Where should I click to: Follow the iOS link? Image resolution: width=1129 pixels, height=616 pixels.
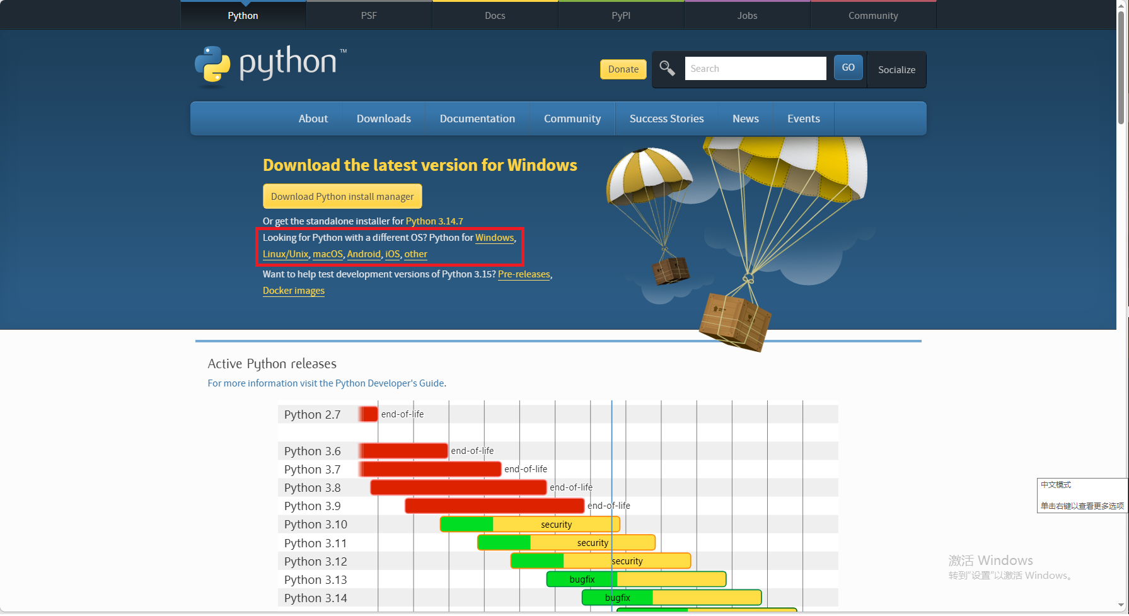[393, 254]
